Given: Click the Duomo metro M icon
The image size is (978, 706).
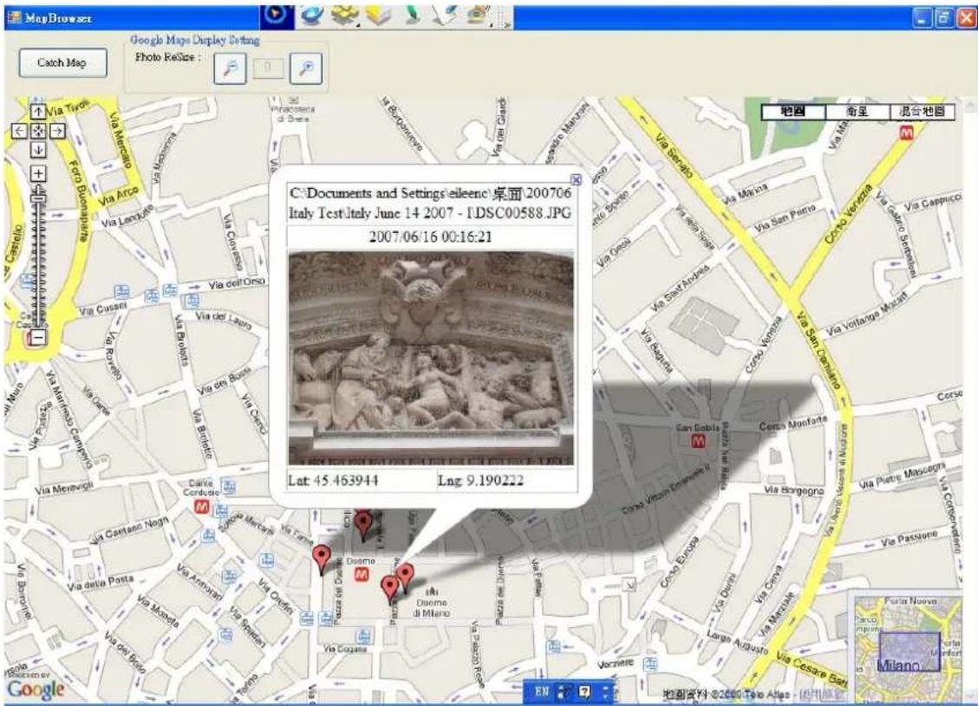Looking at the screenshot, I should 362,574.
